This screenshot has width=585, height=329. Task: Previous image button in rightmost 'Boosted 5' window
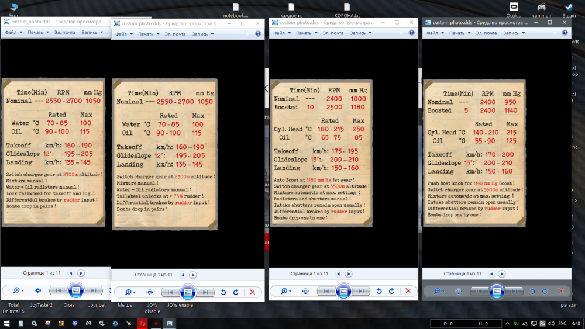(x=479, y=291)
